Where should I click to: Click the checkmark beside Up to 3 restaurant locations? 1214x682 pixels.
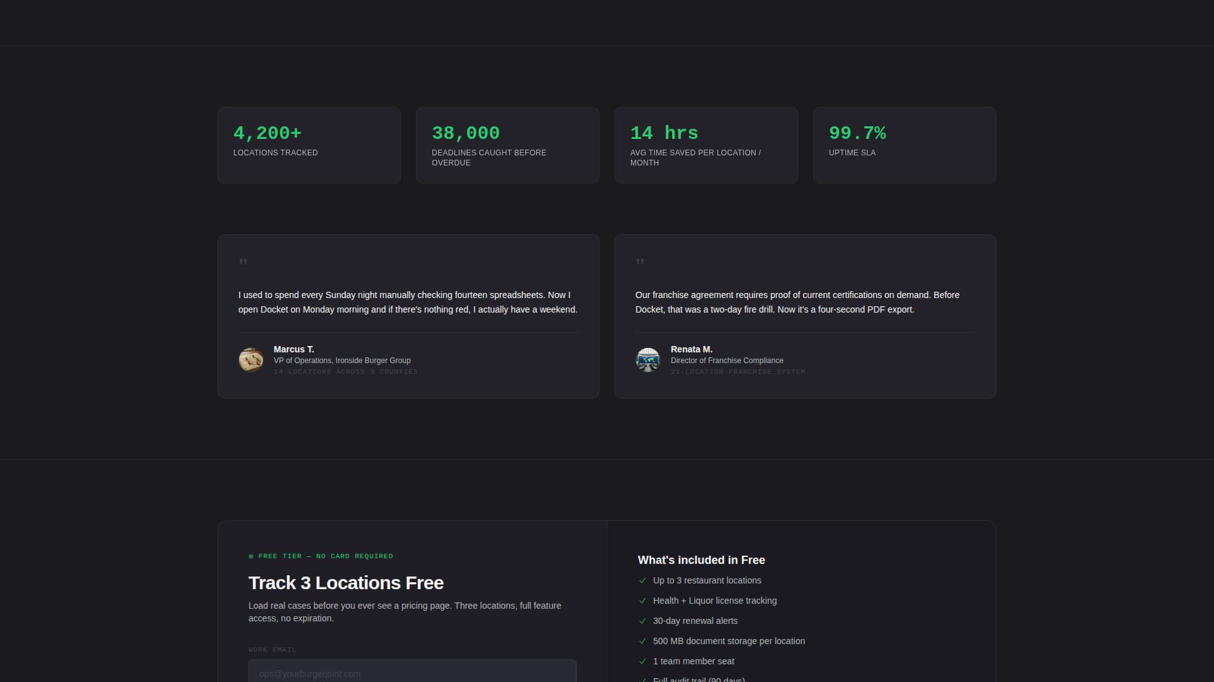(643, 581)
